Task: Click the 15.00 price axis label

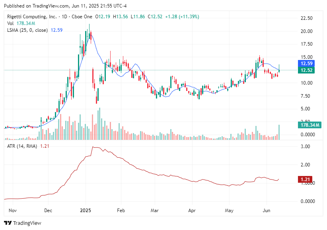Action: (x=307, y=57)
